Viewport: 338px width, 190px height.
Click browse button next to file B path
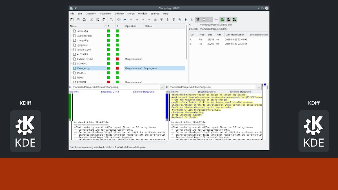coord(259,87)
